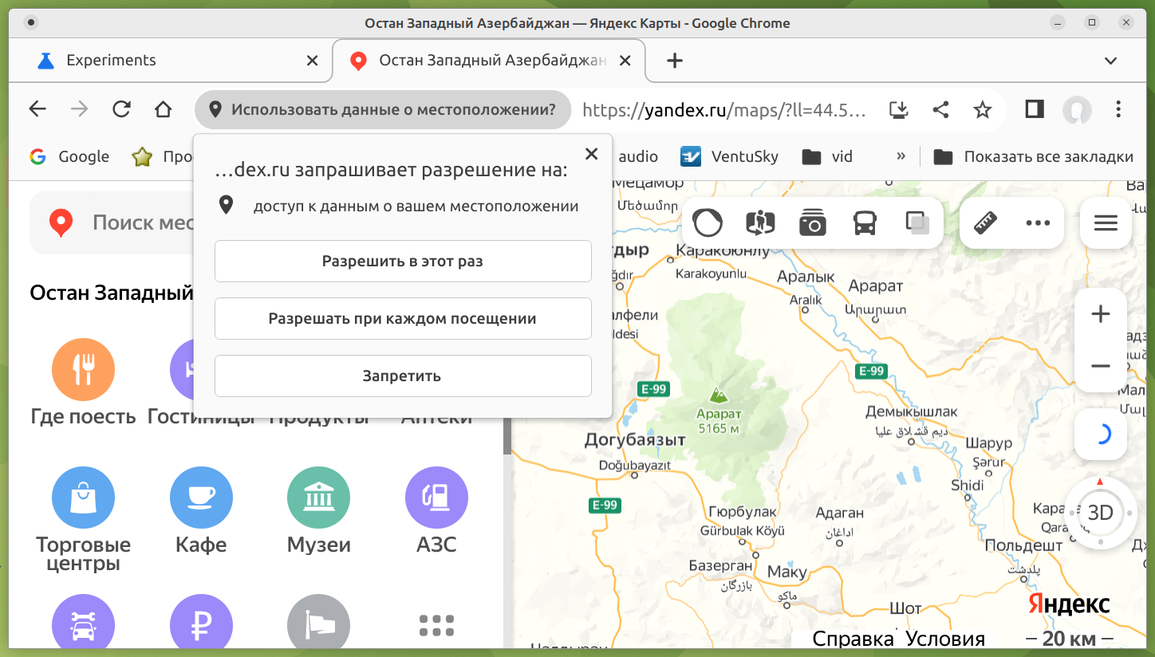
Task: Switch to the Experiments tab
Action: coord(111,61)
